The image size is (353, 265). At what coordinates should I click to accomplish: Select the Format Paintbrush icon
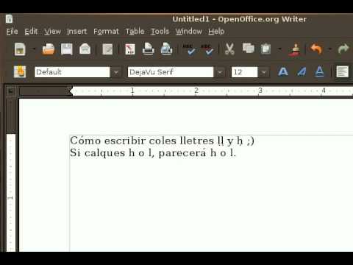[295, 50]
